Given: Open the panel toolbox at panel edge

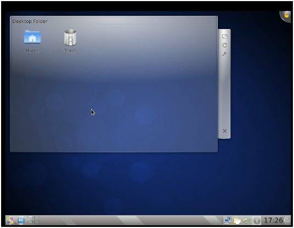Looking at the screenshot, I should click(287, 220).
